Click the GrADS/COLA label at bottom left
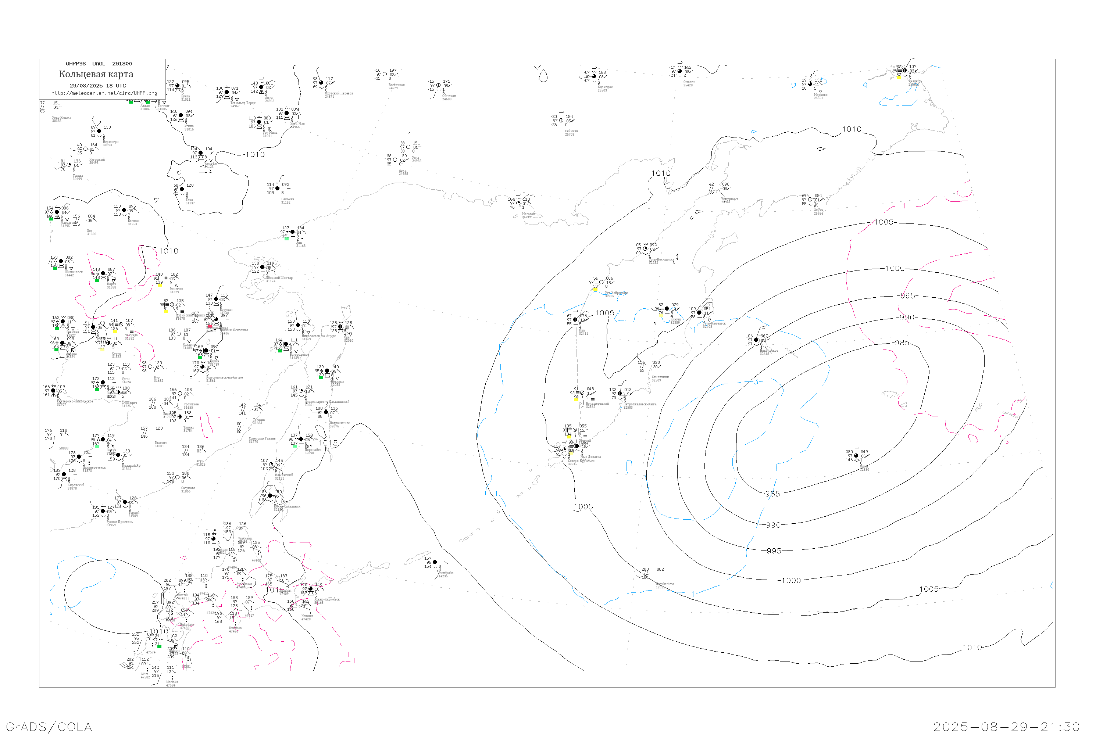Image resolution: width=1103 pixels, height=735 pixels. 49,727
